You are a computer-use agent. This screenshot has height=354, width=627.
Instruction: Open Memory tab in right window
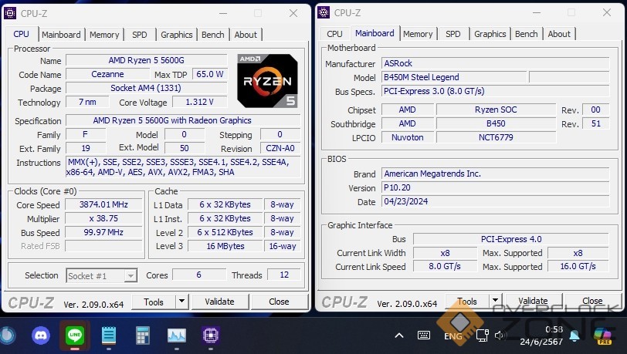418,34
